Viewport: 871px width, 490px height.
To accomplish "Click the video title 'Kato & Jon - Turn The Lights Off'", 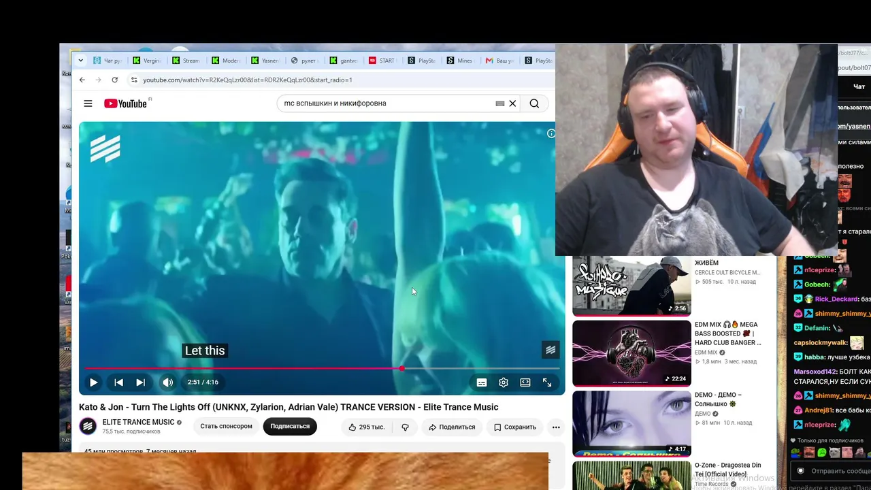I will (x=289, y=407).
